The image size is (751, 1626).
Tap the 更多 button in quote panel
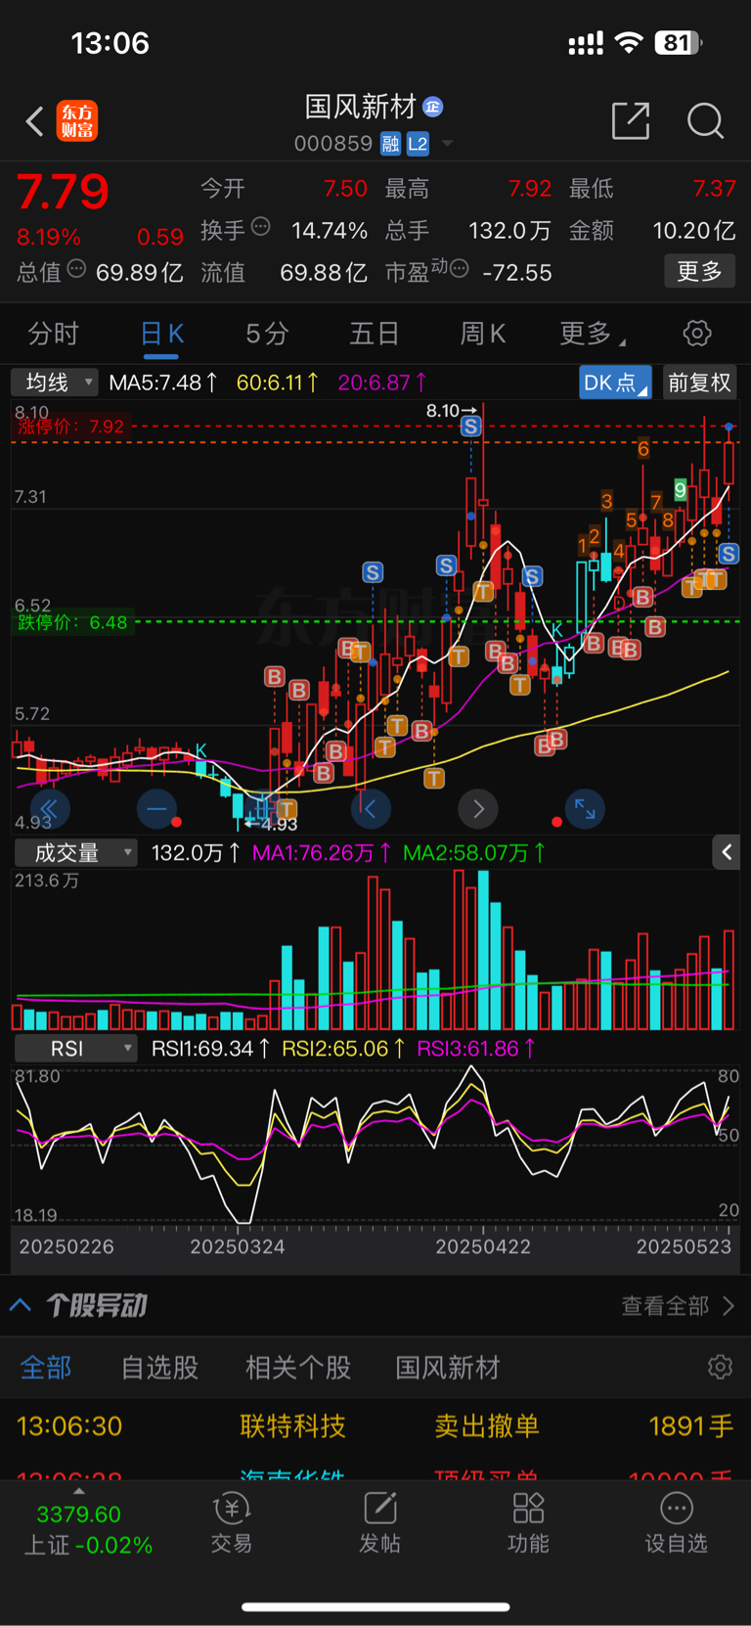pyautogui.click(x=700, y=271)
